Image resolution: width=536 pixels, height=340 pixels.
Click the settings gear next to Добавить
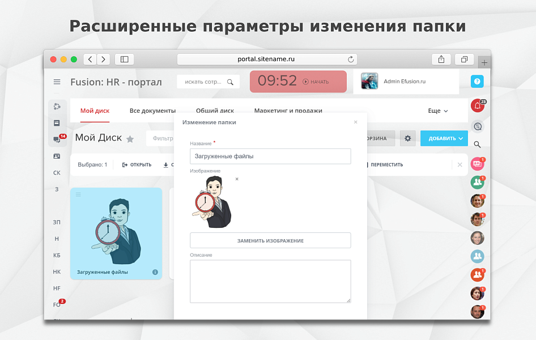pos(408,138)
